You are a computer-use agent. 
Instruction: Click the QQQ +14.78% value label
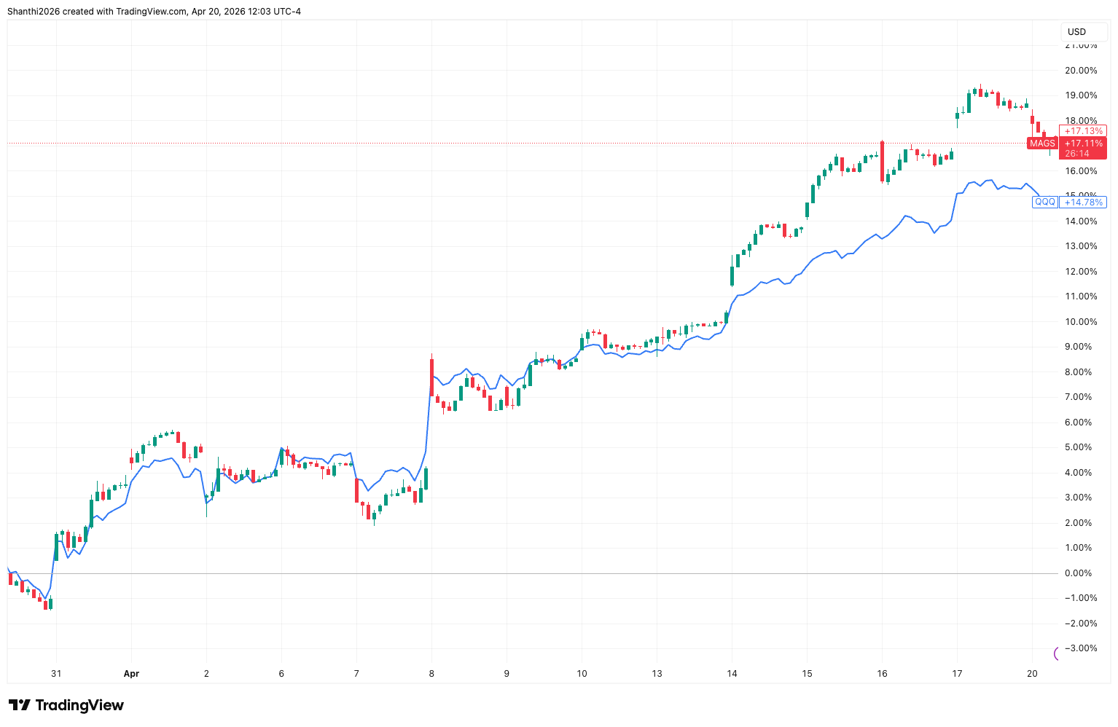tap(1083, 202)
